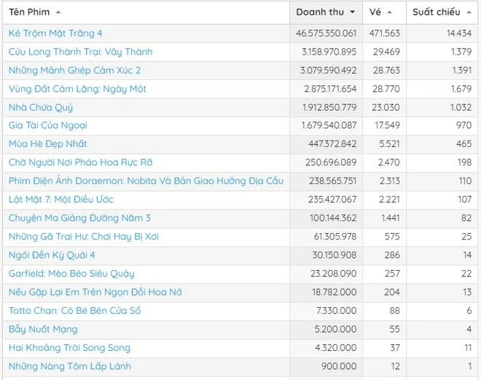481x380 pixels.
Task: Open Cửu Long Thành Trại: Vây Thành
Action: tap(81, 52)
